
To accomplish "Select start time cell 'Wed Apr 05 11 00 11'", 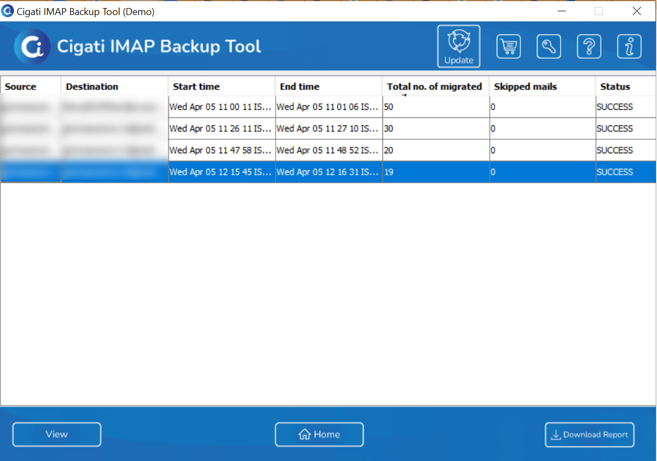I will pyautogui.click(x=222, y=107).
